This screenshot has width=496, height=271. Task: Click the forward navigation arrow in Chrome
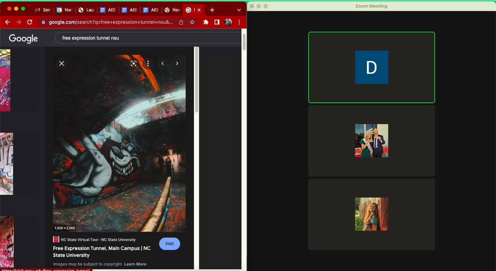18,22
